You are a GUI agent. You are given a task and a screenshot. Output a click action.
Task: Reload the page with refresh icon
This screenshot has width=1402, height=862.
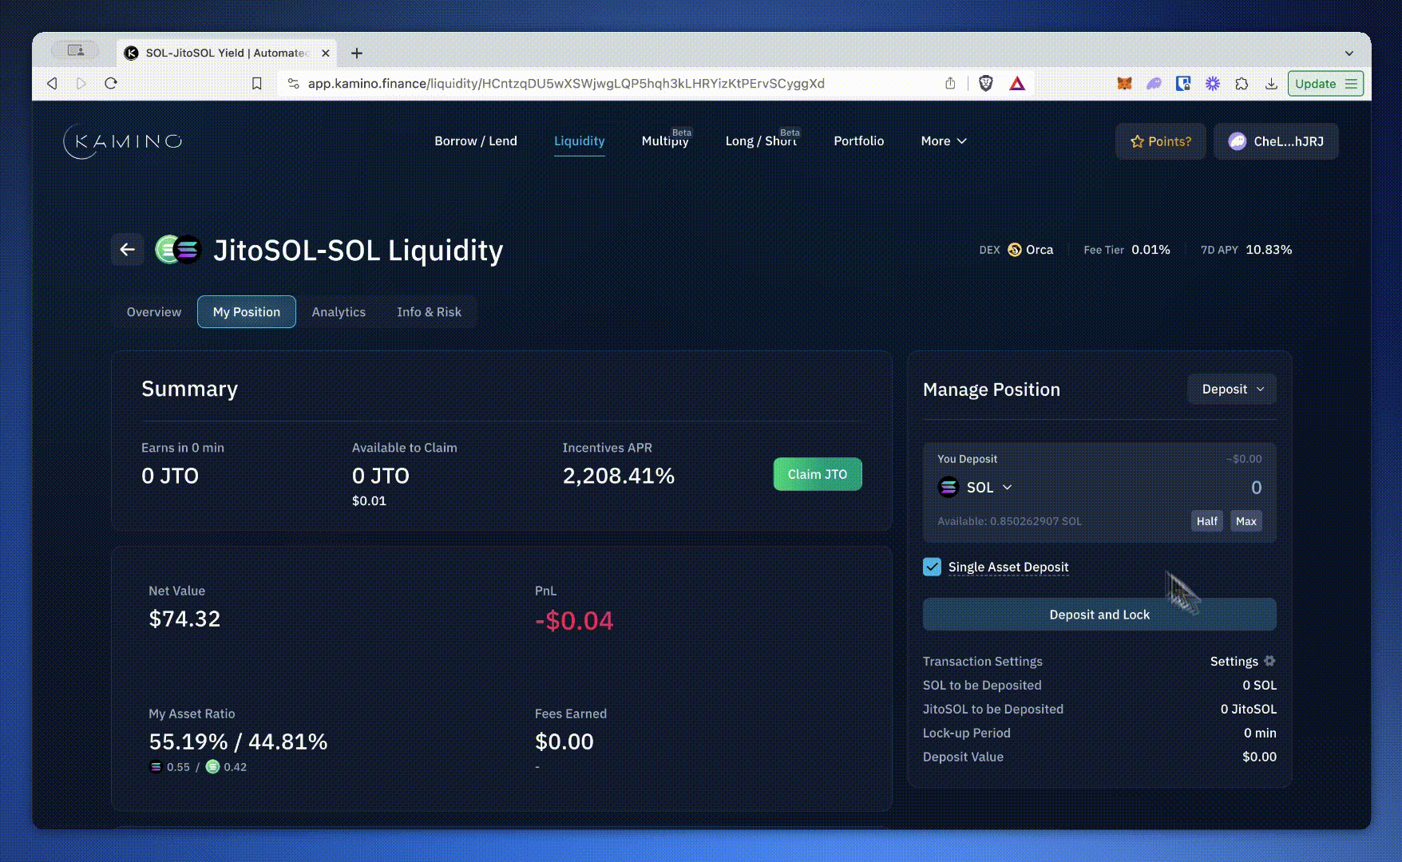pyautogui.click(x=111, y=84)
